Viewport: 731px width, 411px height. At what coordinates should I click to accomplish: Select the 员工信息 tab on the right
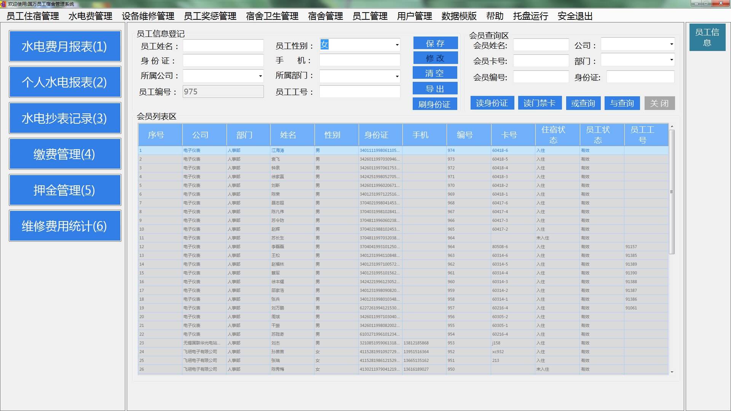coord(707,37)
